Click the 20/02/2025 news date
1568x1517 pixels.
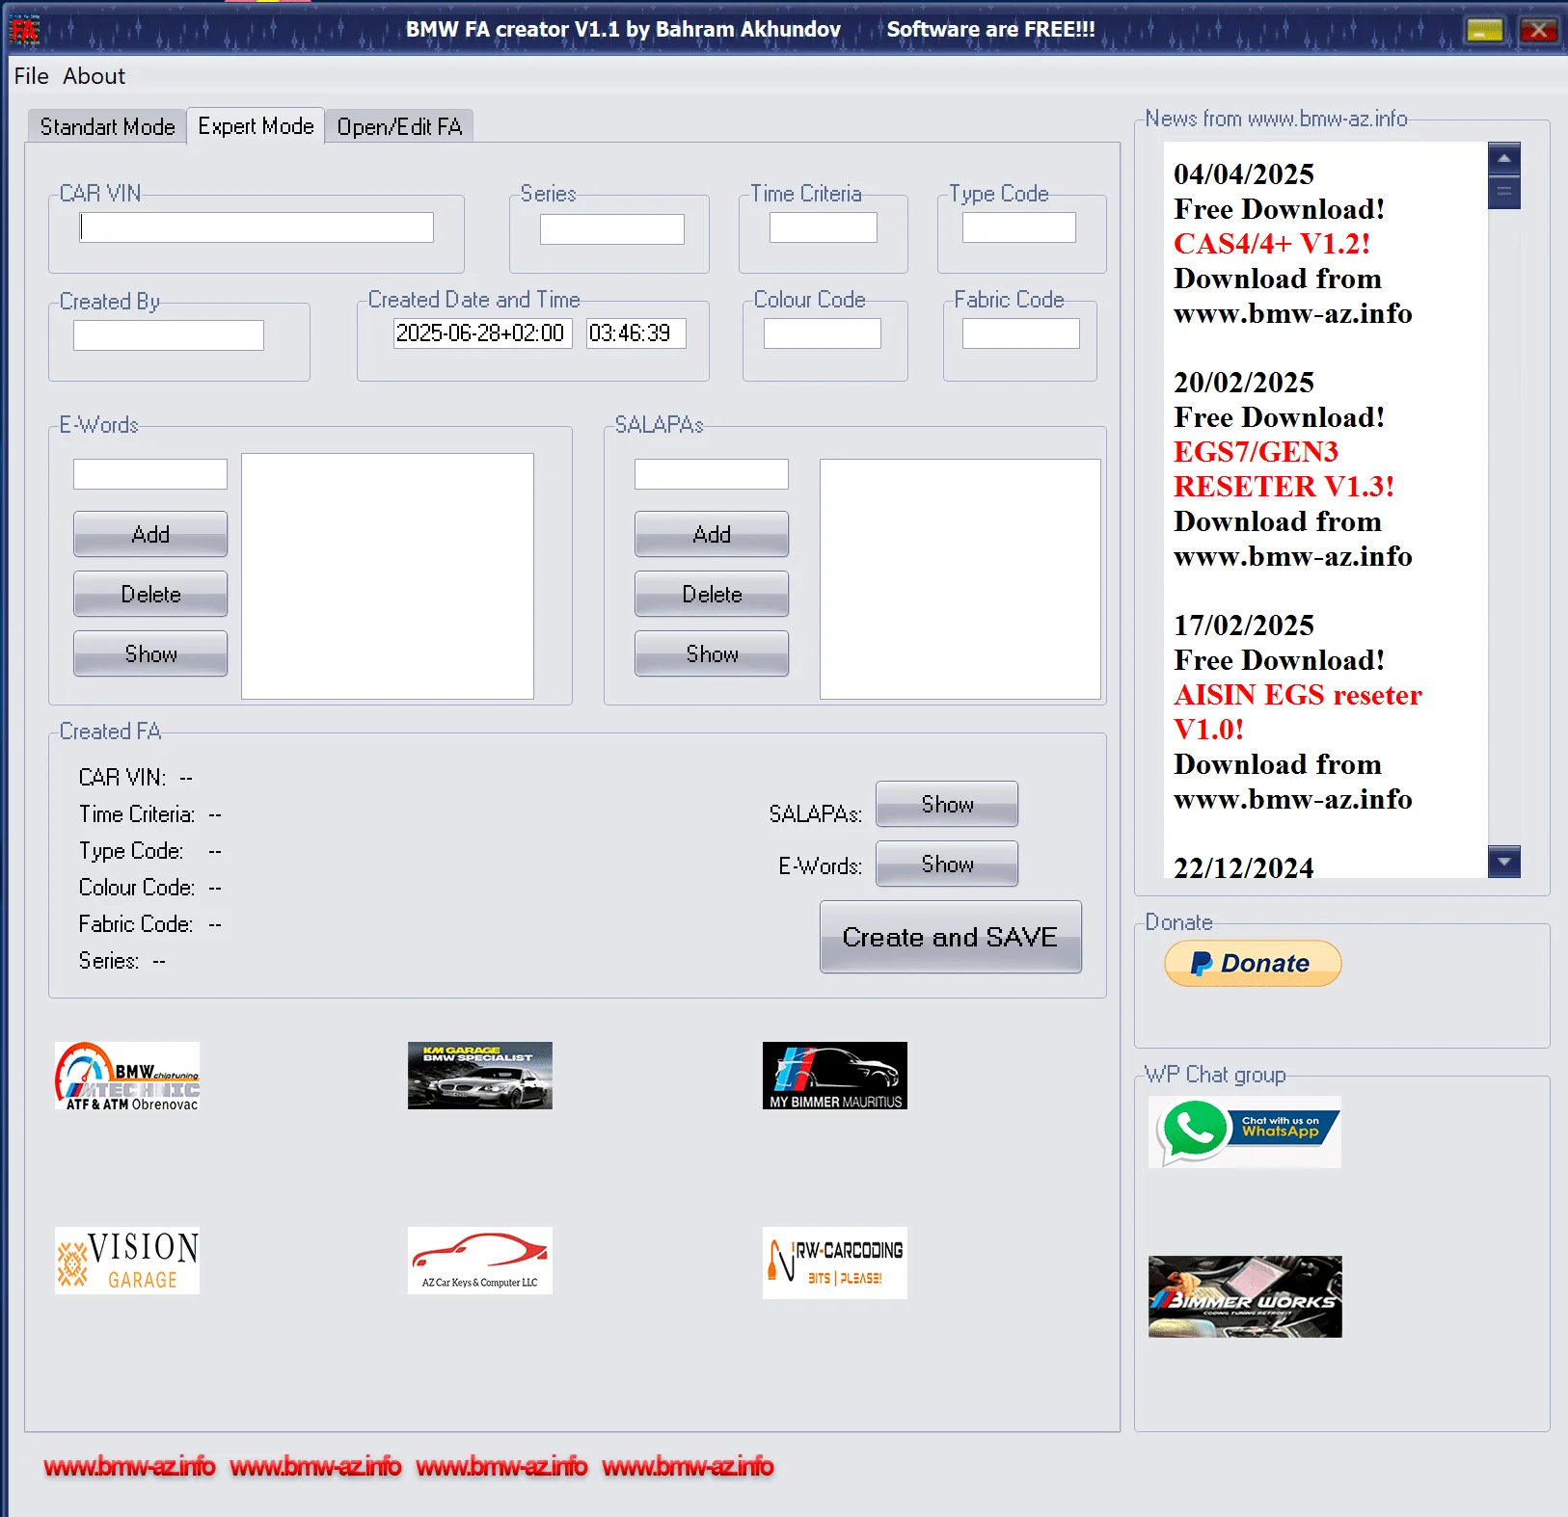click(1244, 382)
